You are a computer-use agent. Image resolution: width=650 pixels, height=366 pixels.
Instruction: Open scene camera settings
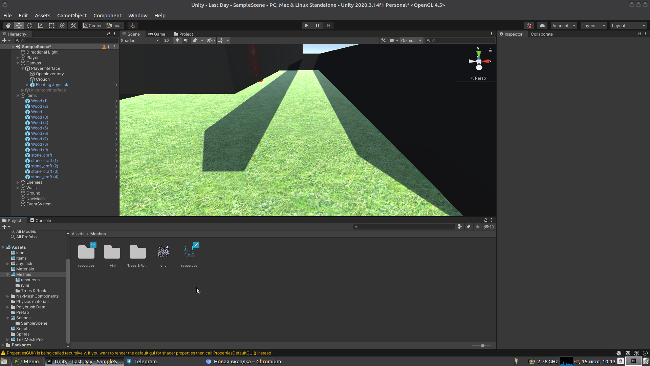(394, 40)
